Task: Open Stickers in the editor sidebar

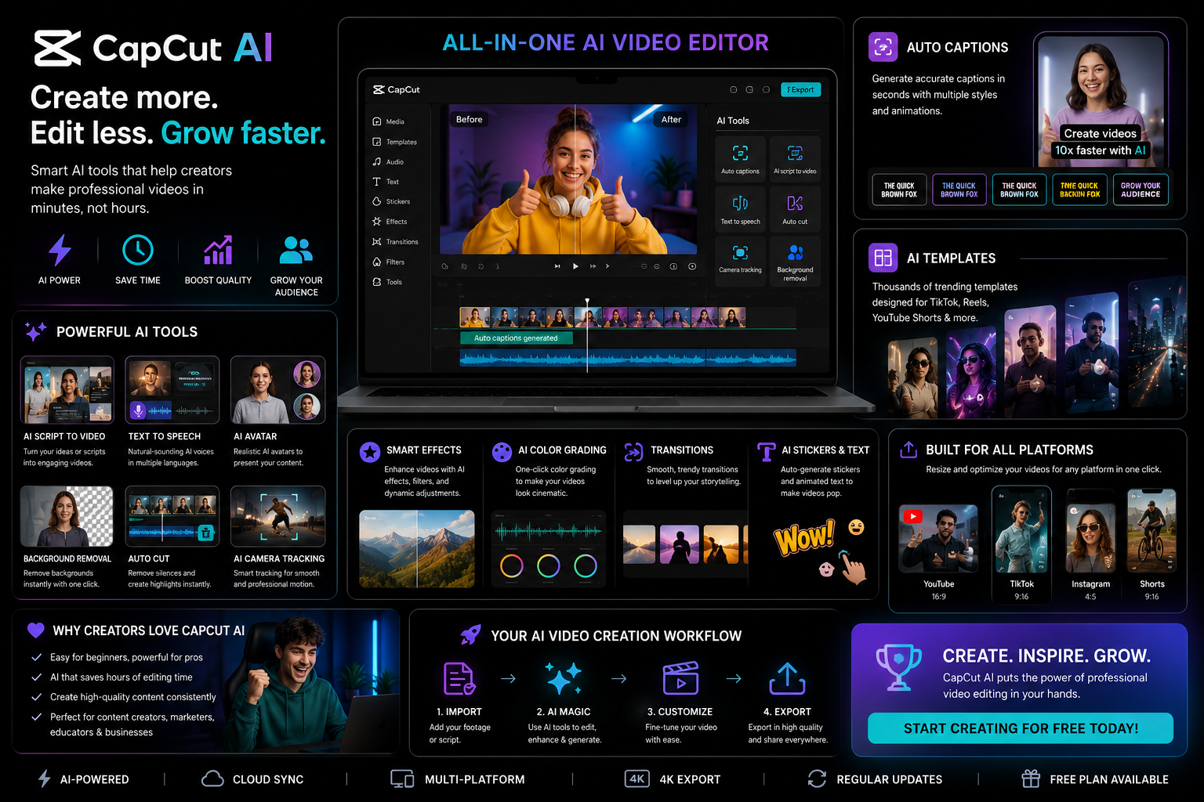Action: click(x=391, y=201)
